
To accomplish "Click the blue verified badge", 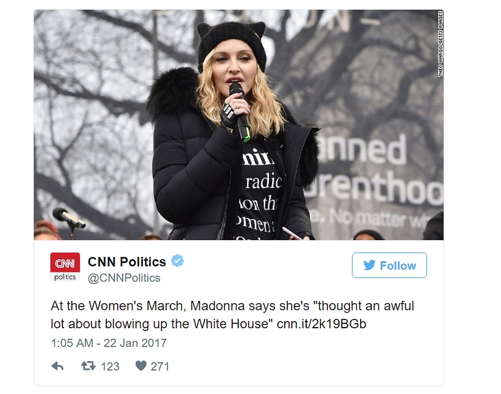I will click(x=178, y=261).
